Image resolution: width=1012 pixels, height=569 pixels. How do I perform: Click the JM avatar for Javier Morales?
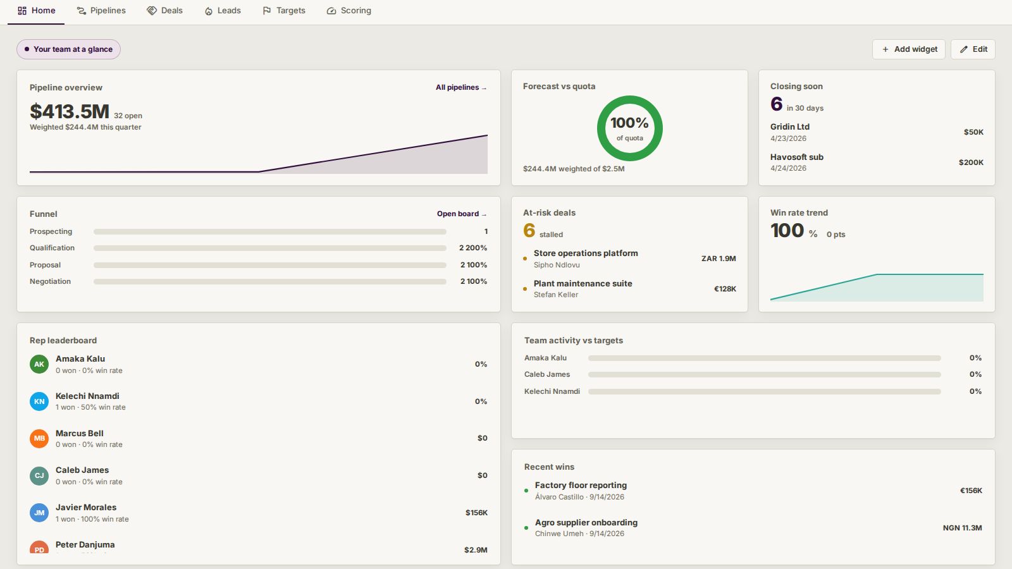tap(39, 513)
